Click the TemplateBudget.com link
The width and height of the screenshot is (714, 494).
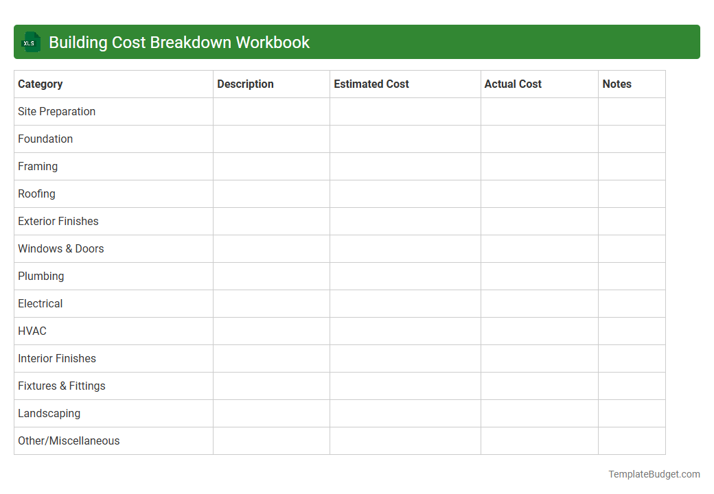tap(654, 473)
